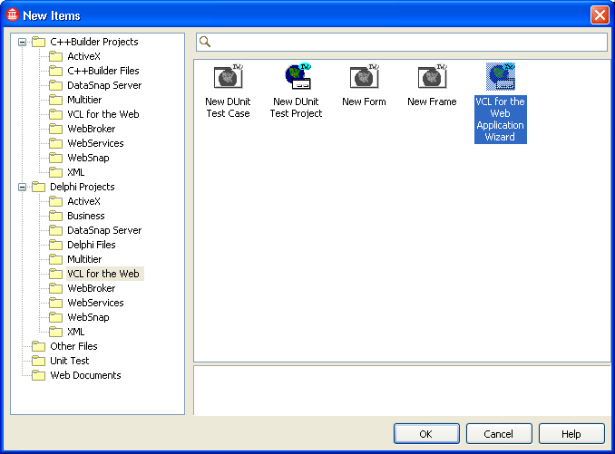Click the Web Documents folder icon
The image size is (615, 454).
pos(38,375)
